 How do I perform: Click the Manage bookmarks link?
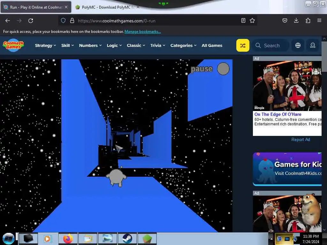click(x=143, y=32)
